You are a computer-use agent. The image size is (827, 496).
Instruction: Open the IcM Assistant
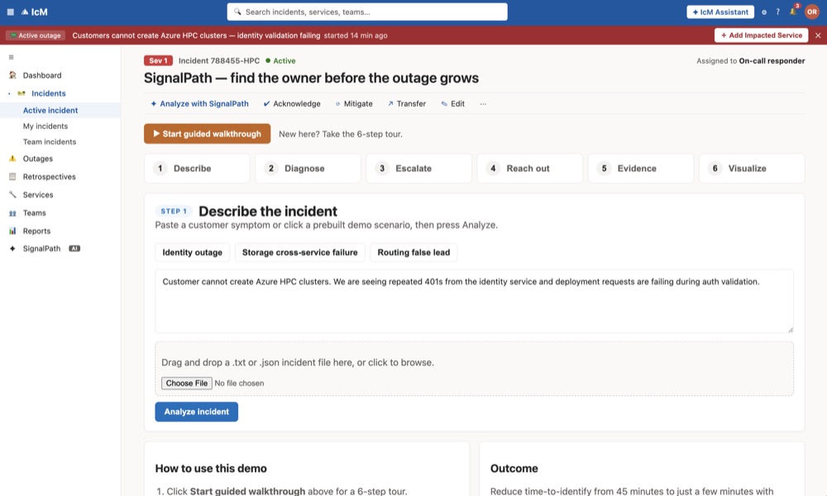[720, 12]
